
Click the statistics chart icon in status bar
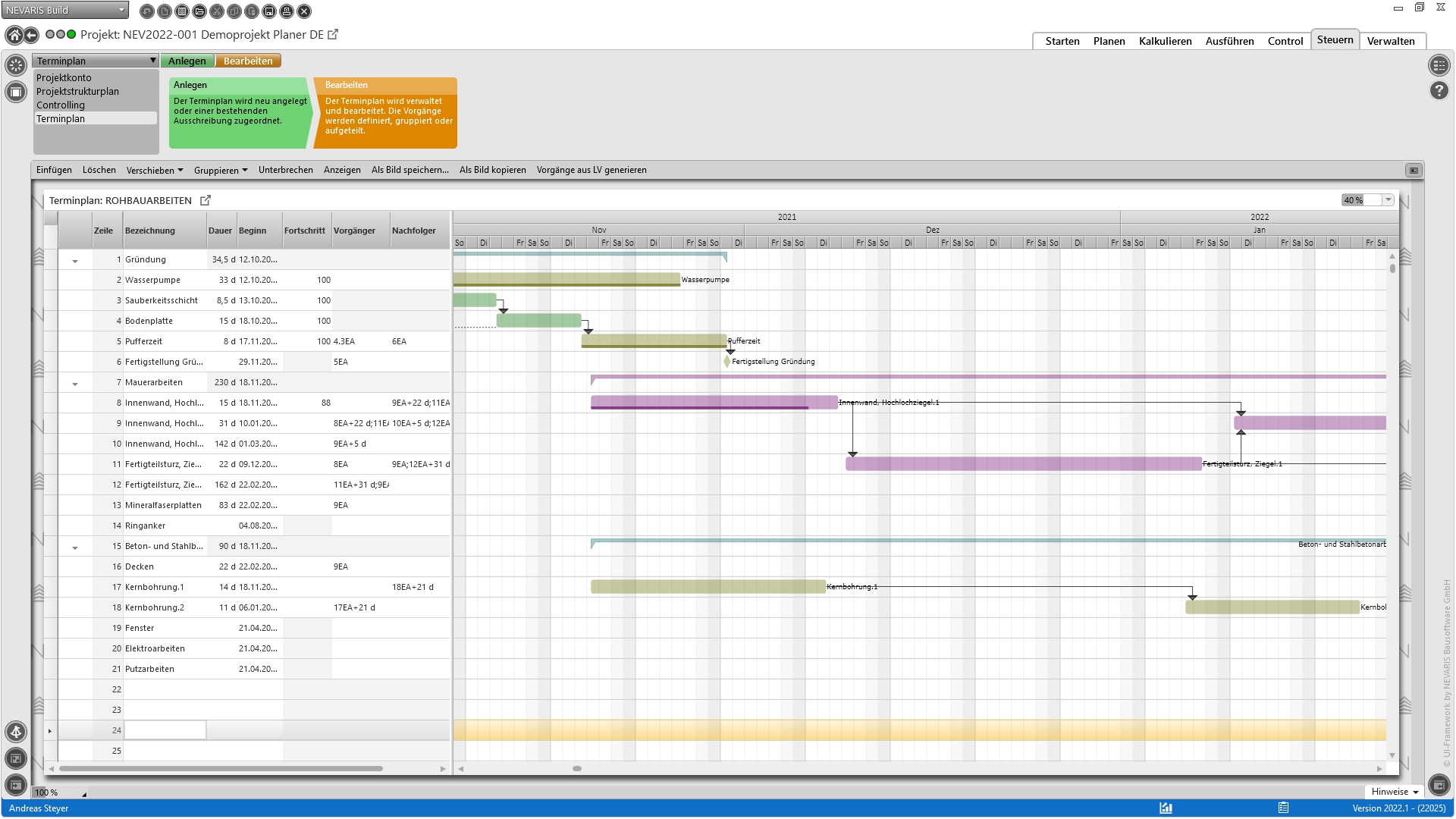[x=1166, y=808]
